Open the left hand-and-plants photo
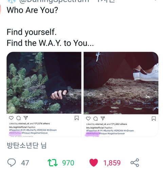The image size is (163, 174). tap(44, 83)
